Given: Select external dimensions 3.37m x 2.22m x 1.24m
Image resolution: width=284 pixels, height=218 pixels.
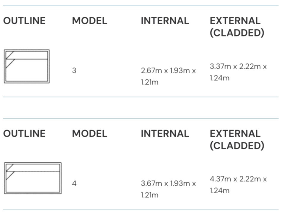Looking at the screenshot, I should pos(238,72).
